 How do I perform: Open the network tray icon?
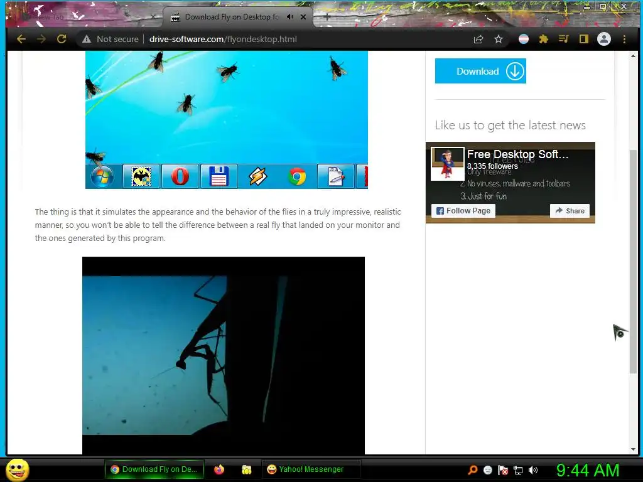pyautogui.click(x=518, y=470)
